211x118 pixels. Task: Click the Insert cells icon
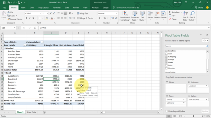150,13
